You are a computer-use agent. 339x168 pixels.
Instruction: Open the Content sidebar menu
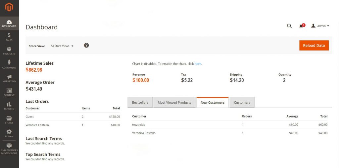9,92
